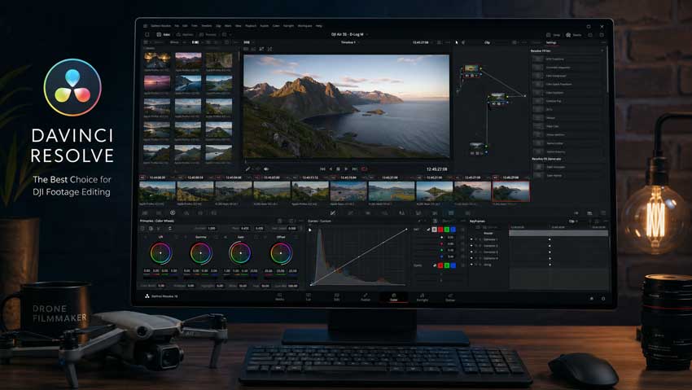692x390 pixels.
Task: Switch to the Edit page tab
Action: (x=337, y=297)
